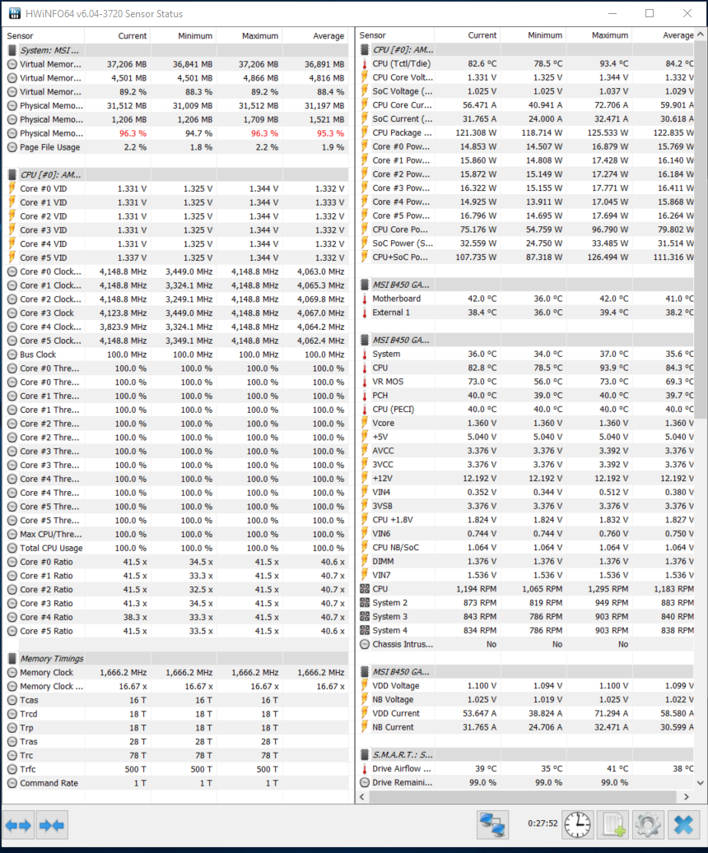Click thermometer icon beside Motherboard temperature
Screen dimensions: 708x853
365,299
